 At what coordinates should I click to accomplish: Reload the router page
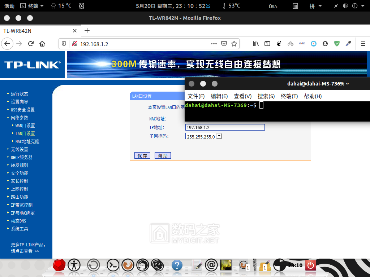[x=31, y=44]
